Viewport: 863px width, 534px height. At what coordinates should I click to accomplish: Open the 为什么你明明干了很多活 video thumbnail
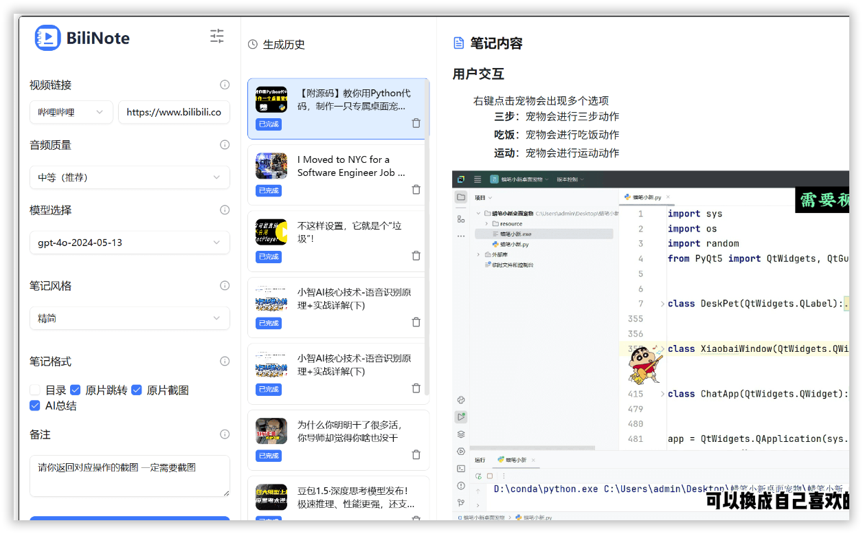(271, 431)
